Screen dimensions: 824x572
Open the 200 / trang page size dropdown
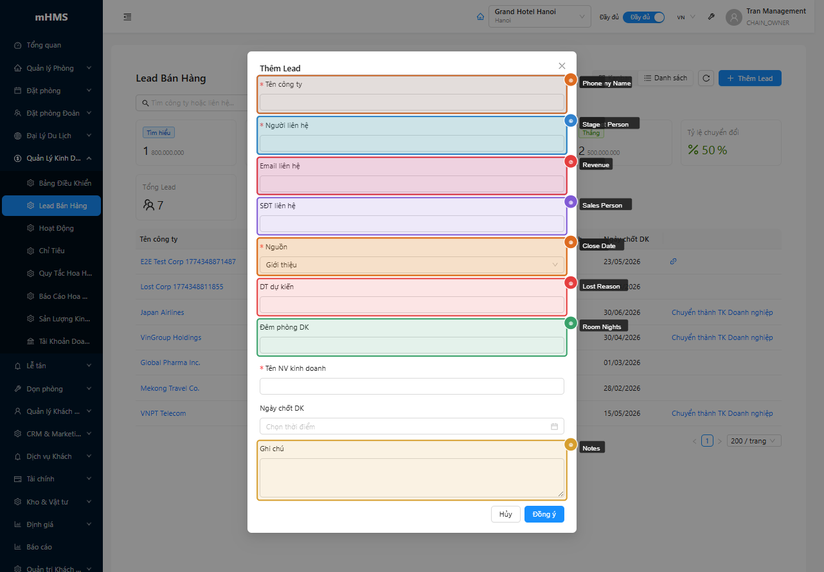[754, 441]
